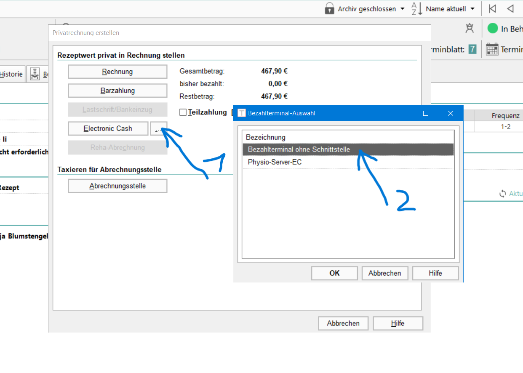Expand the Name aktuell sort dropdown
Screen dimensions: 523x373
(x=472, y=9)
